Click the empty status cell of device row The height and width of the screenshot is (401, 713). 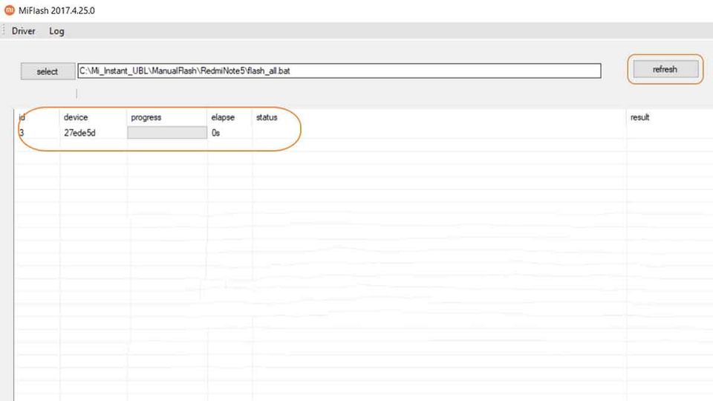438,133
